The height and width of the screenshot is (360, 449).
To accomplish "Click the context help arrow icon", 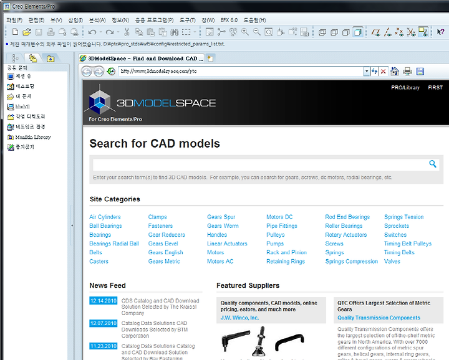I will pyautogui.click(x=440, y=32).
